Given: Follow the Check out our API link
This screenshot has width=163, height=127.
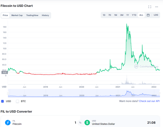Looking at the screenshot, I should pyautogui.click(x=149, y=101).
